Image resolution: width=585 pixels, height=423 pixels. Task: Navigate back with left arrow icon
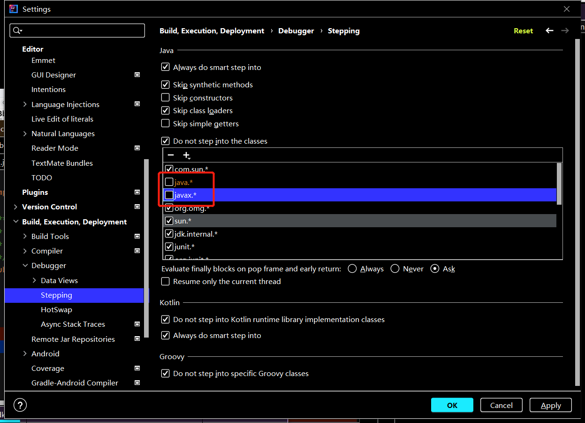pyautogui.click(x=549, y=31)
